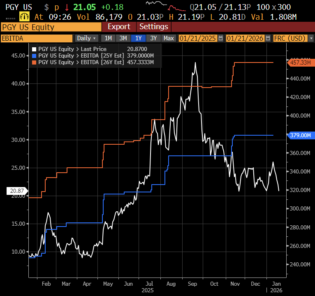Click the yellow gauge indicator icon
The image size is (315, 296).
(24, 17)
